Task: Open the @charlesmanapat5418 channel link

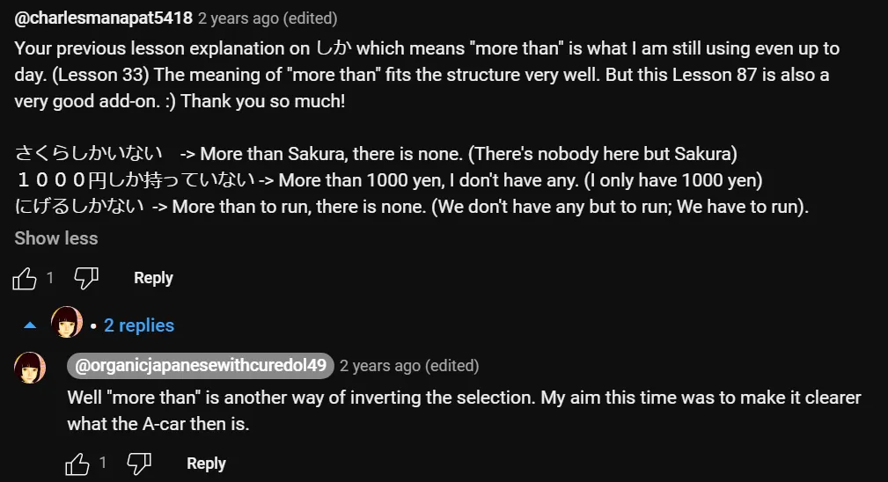Action: [x=103, y=18]
